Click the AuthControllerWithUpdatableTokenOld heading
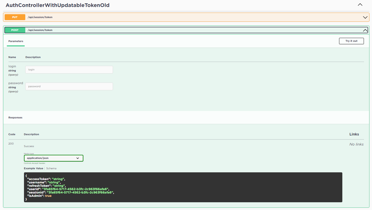This screenshot has width=372, height=210. click(x=58, y=5)
